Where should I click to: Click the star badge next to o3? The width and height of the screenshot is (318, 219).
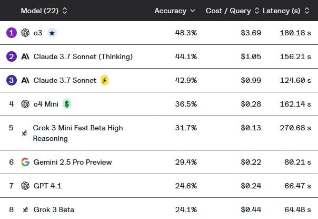pyautogui.click(x=52, y=33)
